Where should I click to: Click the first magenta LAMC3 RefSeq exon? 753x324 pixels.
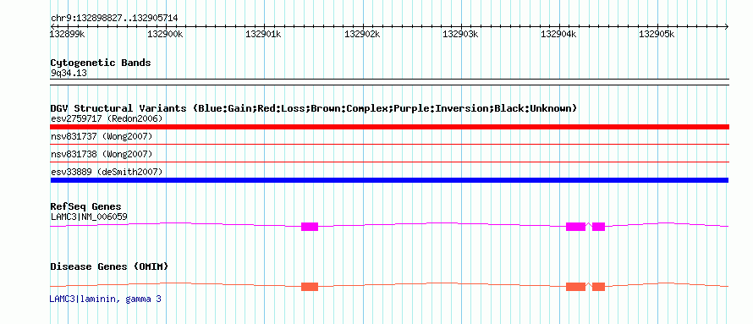pos(310,227)
